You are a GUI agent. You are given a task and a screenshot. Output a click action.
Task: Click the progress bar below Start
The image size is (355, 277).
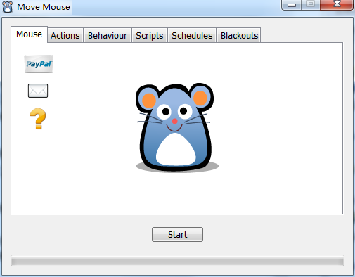pyautogui.click(x=177, y=261)
